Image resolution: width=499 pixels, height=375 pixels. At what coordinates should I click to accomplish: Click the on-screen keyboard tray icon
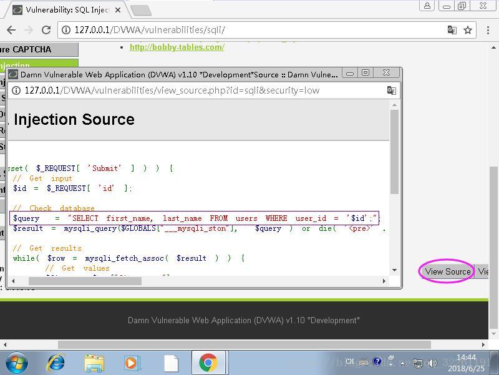[x=364, y=362]
